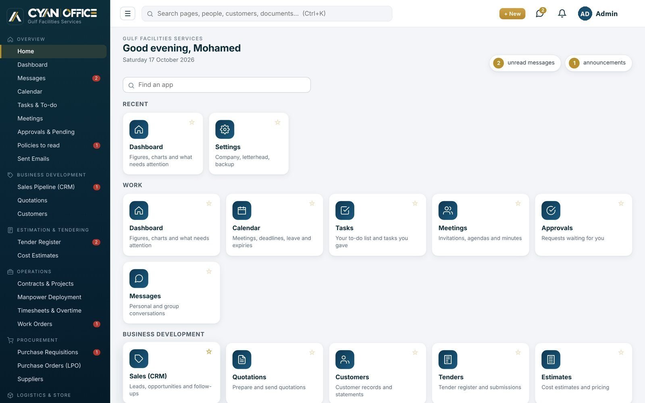Toggle favorite star on Calendar card

coord(312,203)
